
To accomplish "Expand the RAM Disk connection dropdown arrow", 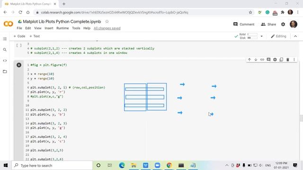I will [x=262, y=36].
